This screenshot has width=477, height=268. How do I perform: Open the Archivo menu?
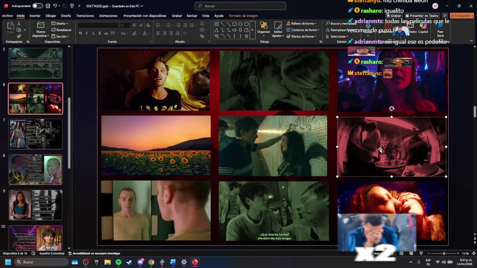(7, 16)
